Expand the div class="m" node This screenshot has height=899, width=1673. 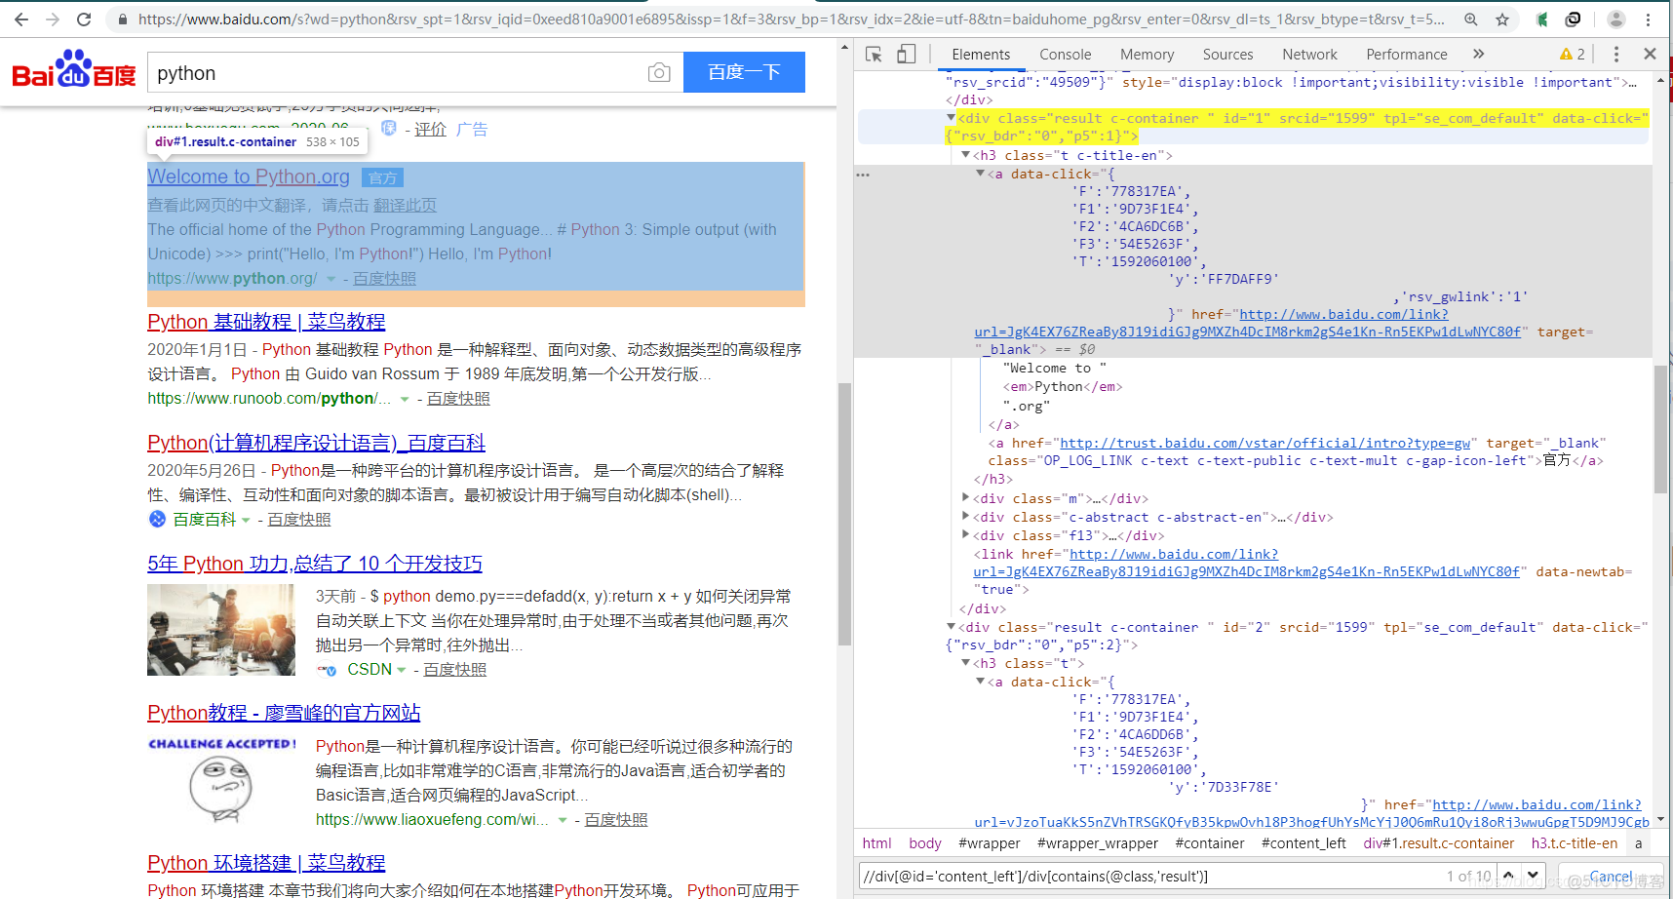point(966,498)
